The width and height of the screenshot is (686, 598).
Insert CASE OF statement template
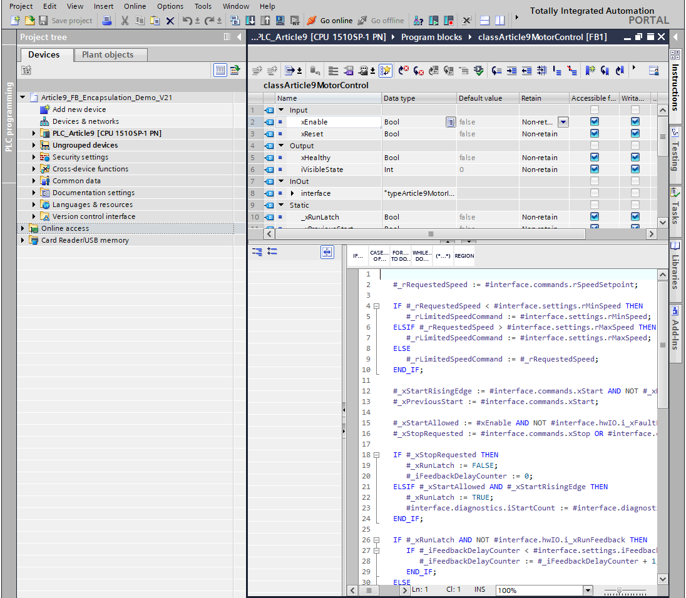pos(379,256)
